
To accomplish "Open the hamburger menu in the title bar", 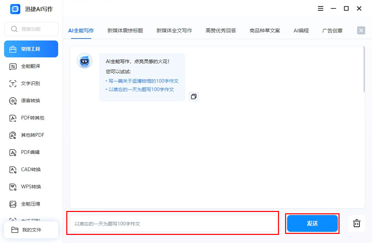I will click(x=321, y=8).
